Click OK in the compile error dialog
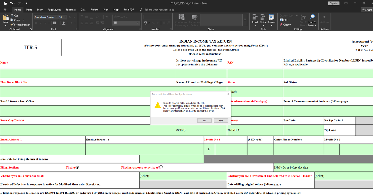The height and width of the screenshot is (195, 373). pyautogui.click(x=205, y=121)
